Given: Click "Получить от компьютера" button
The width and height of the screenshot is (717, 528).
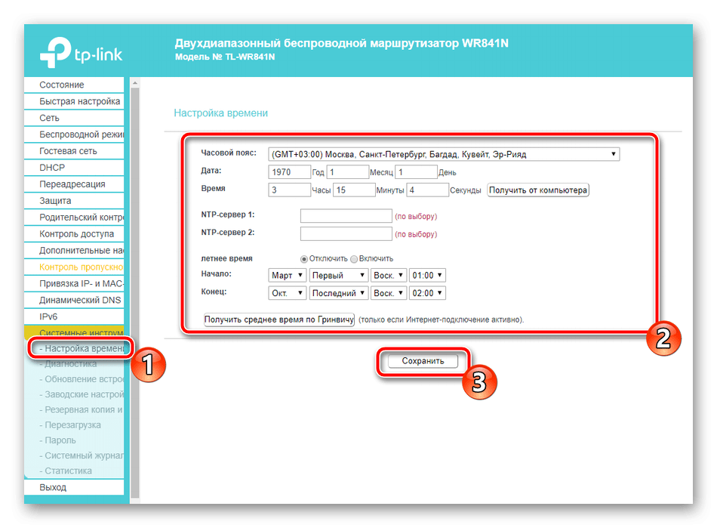Looking at the screenshot, I should coord(537,190).
